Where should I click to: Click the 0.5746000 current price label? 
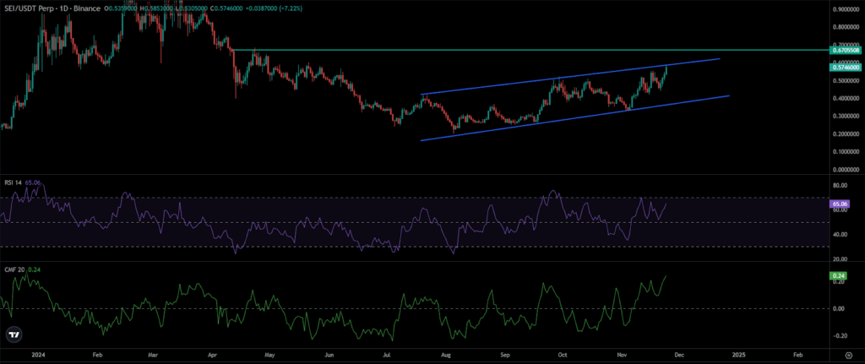pyautogui.click(x=845, y=67)
